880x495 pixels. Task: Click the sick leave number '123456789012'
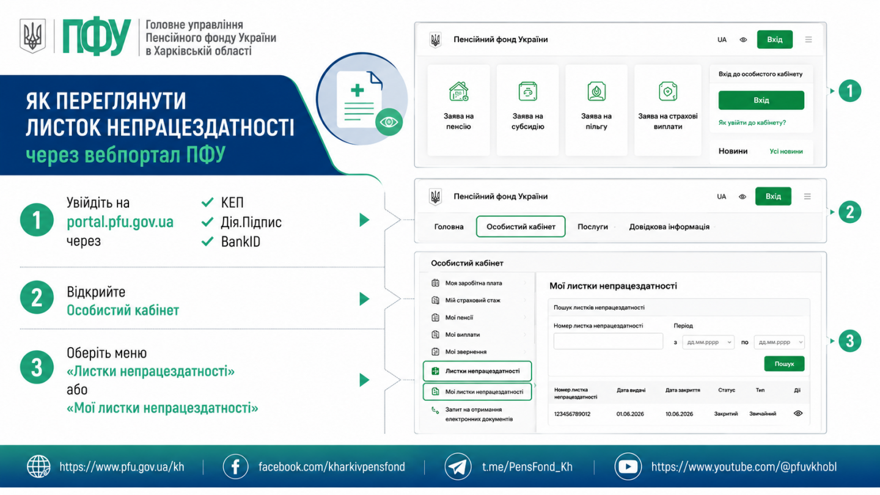point(573,414)
